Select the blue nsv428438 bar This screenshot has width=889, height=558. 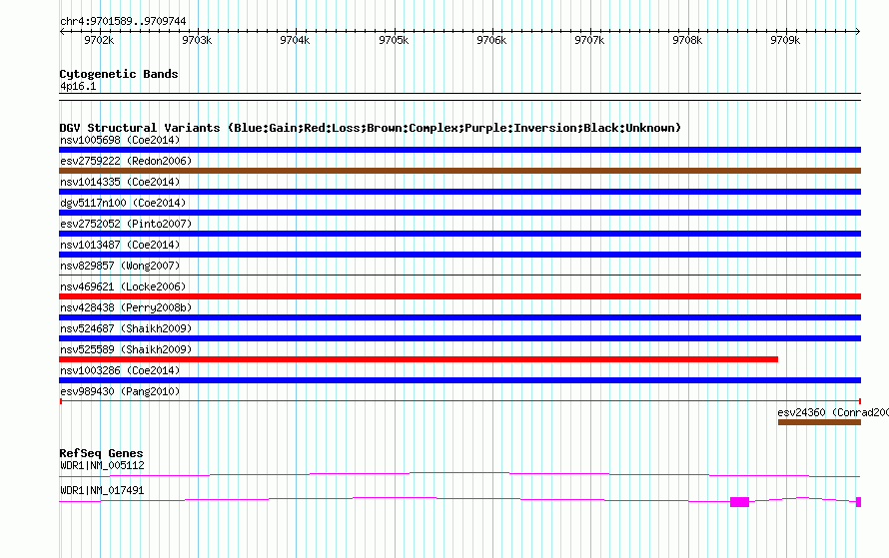pyautogui.click(x=459, y=317)
